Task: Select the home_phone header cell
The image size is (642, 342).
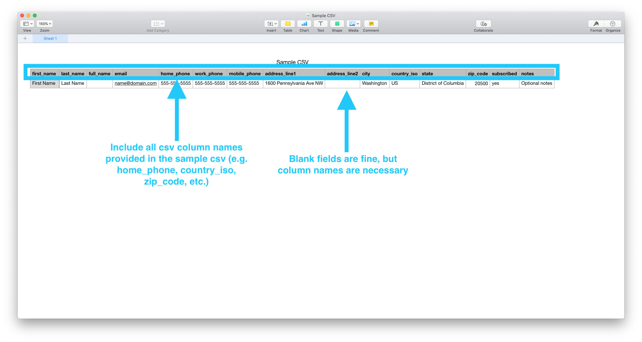Action: pyautogui.click(x=176, y=73)
